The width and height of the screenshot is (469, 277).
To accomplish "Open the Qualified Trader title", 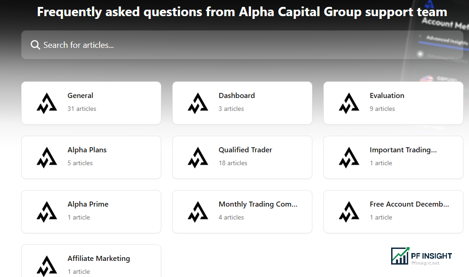I will (x=245, y=150).
